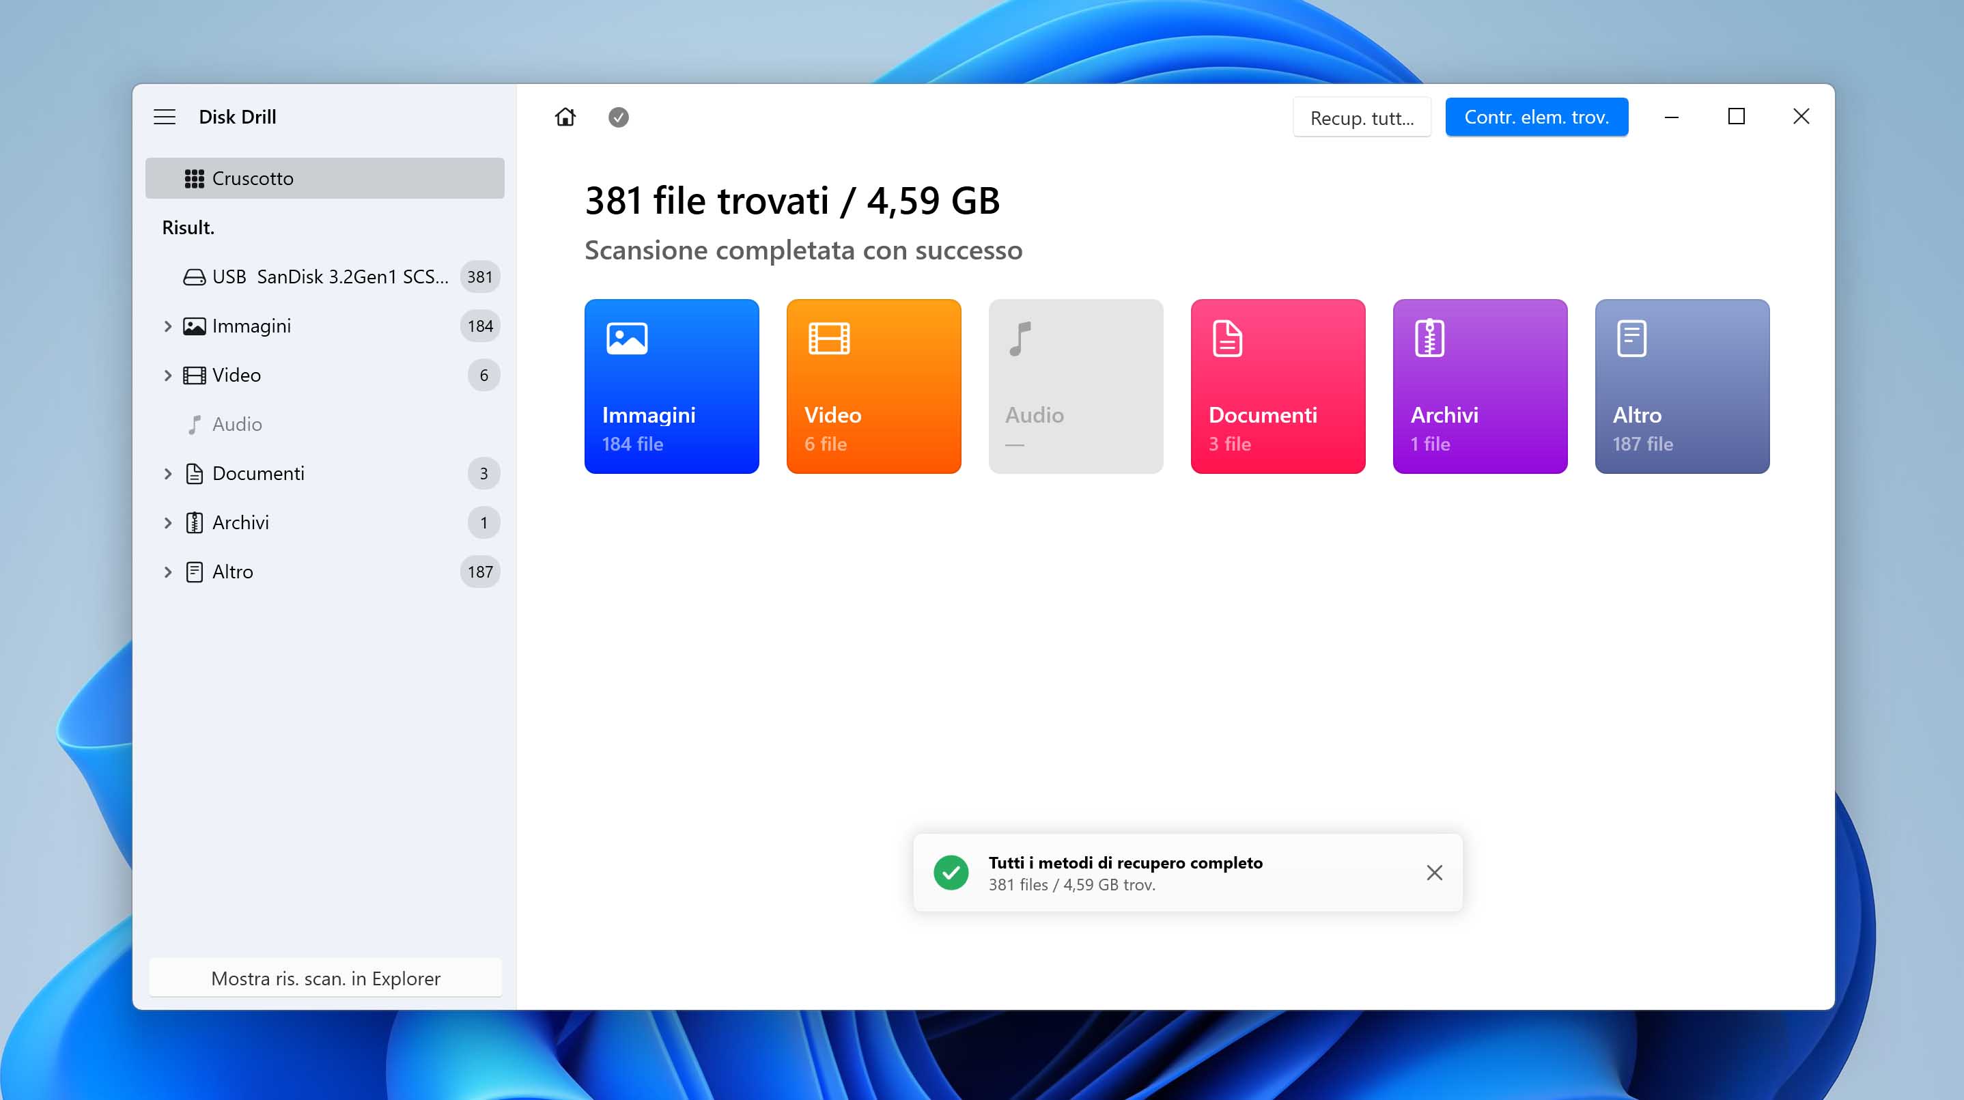Click the USB SanDisk drive icon
1964x1100 pixels.
(x=194, y=277)
